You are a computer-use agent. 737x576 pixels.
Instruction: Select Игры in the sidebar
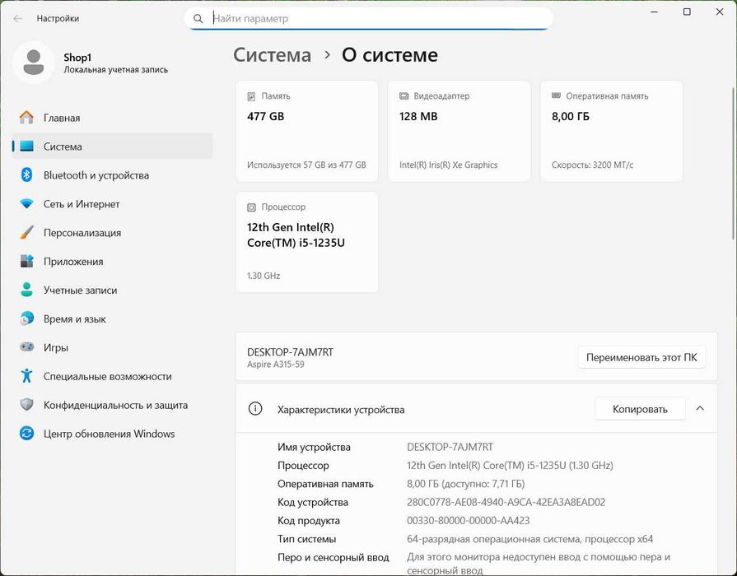click(x=112, y=347)
